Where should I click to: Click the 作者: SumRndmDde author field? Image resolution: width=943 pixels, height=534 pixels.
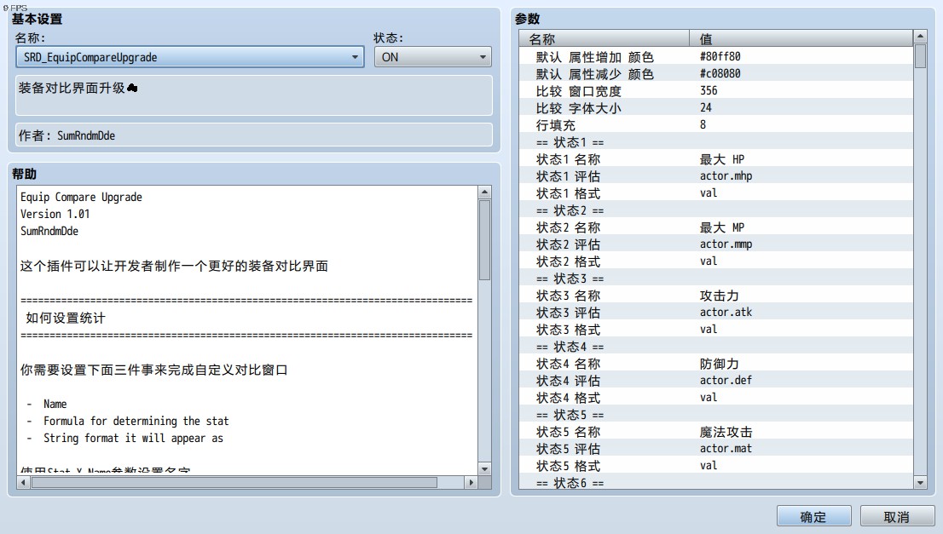[x=254, y=135]
